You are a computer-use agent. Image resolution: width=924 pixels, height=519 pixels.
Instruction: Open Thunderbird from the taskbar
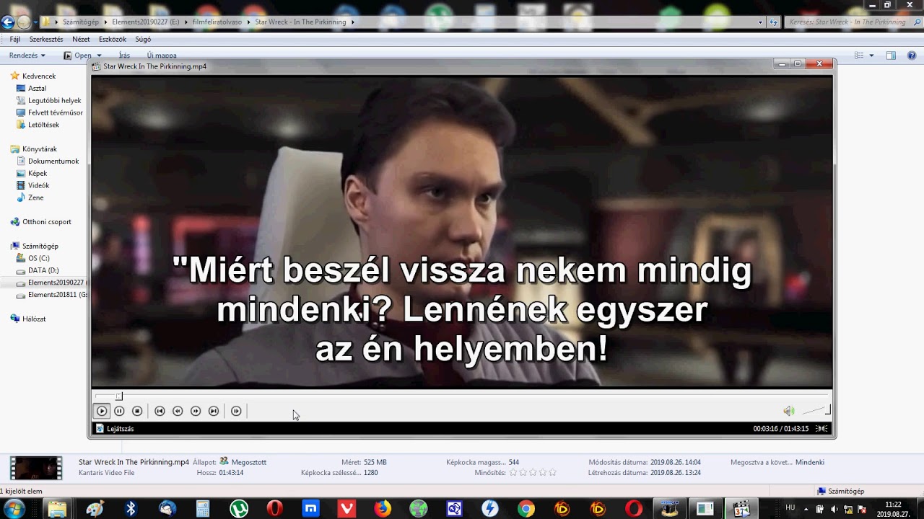(x=167, y=509)
